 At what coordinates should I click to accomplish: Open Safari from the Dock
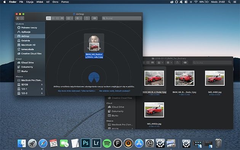(x=43, y=143)
